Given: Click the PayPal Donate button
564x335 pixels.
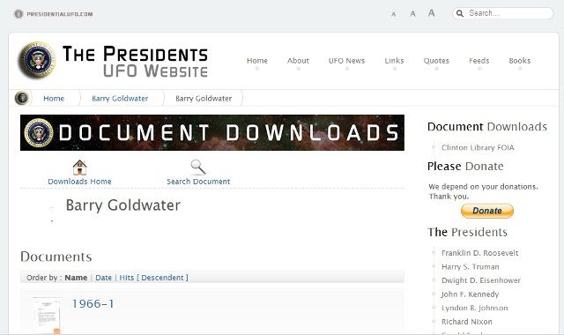Looking at the screenshot, I should point(487,211).
